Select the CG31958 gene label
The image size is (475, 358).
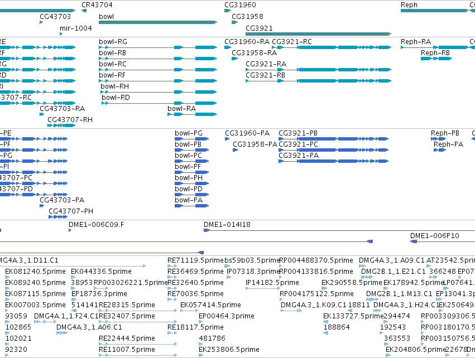click(x=247, y=17)
